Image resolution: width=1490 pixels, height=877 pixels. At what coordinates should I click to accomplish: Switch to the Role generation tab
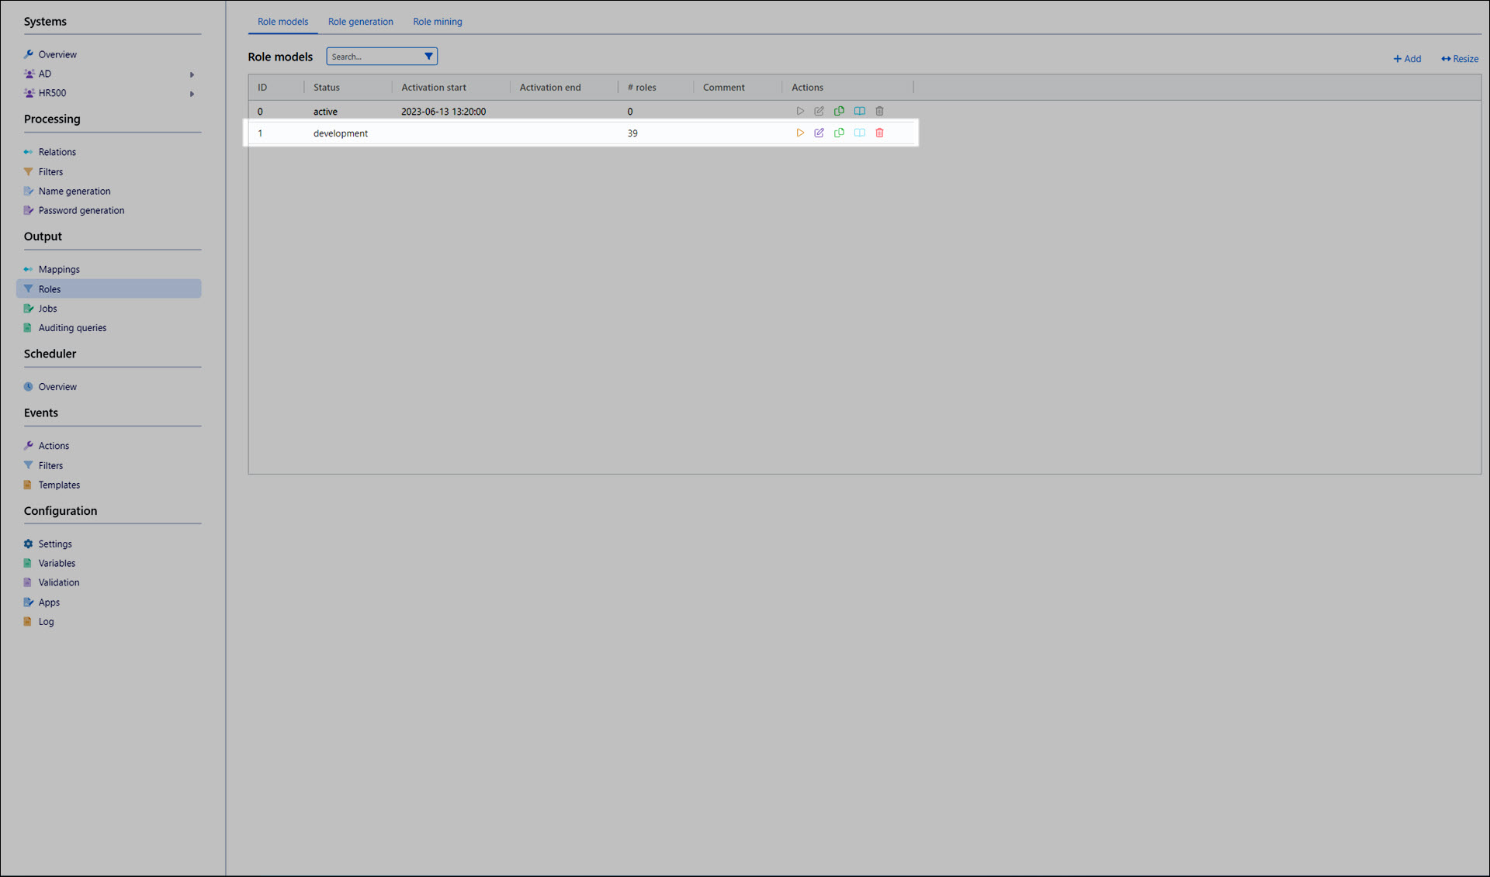360,22
